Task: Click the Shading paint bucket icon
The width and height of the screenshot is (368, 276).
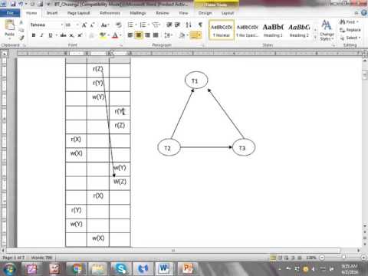Action: point(182,35)
